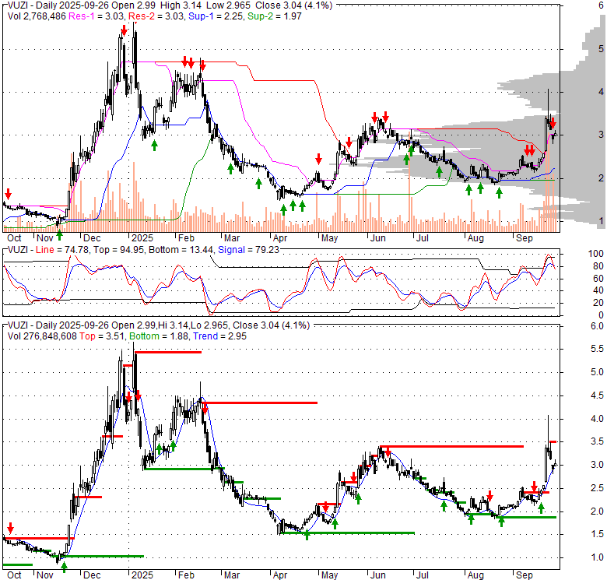Click the Sup-1 = 2.25 legend label
607x580 pixels.
point(216,16)
